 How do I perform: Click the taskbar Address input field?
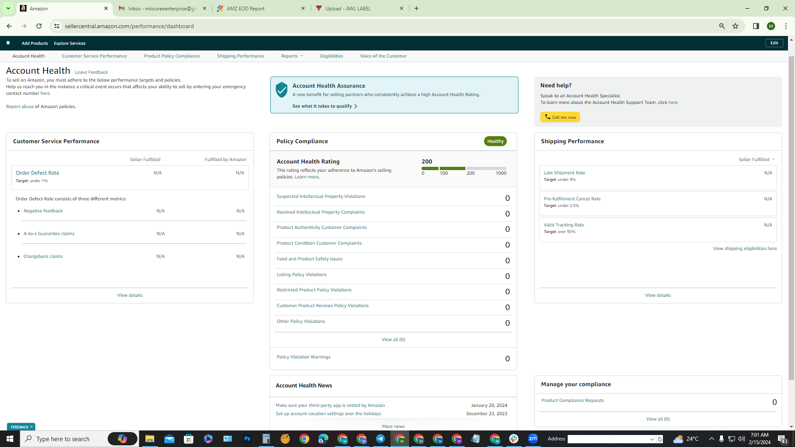pyautogui.click(x=608, y=439)
